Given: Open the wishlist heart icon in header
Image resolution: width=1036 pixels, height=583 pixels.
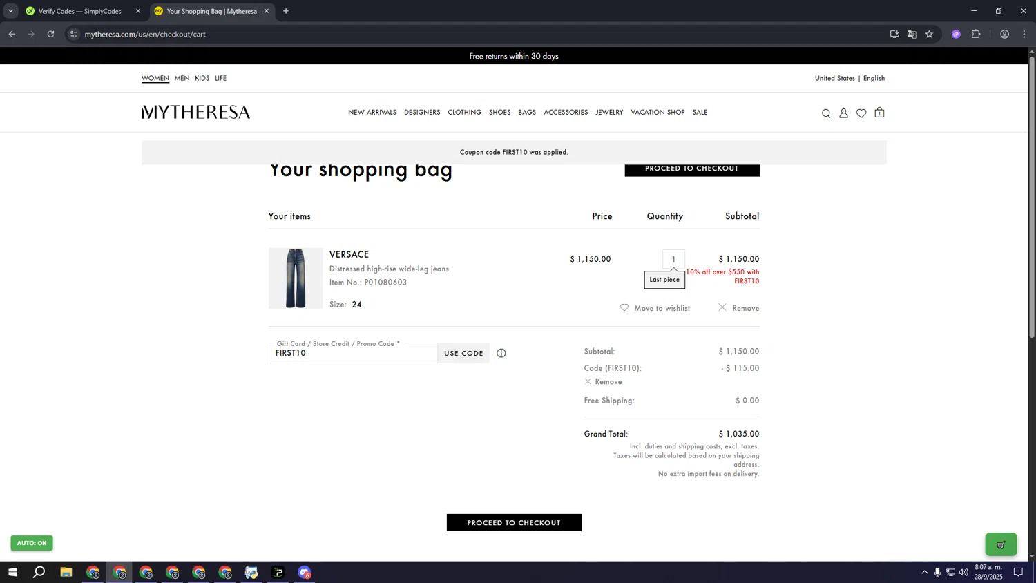Looking at the screenshot, I should coord(861,113).
